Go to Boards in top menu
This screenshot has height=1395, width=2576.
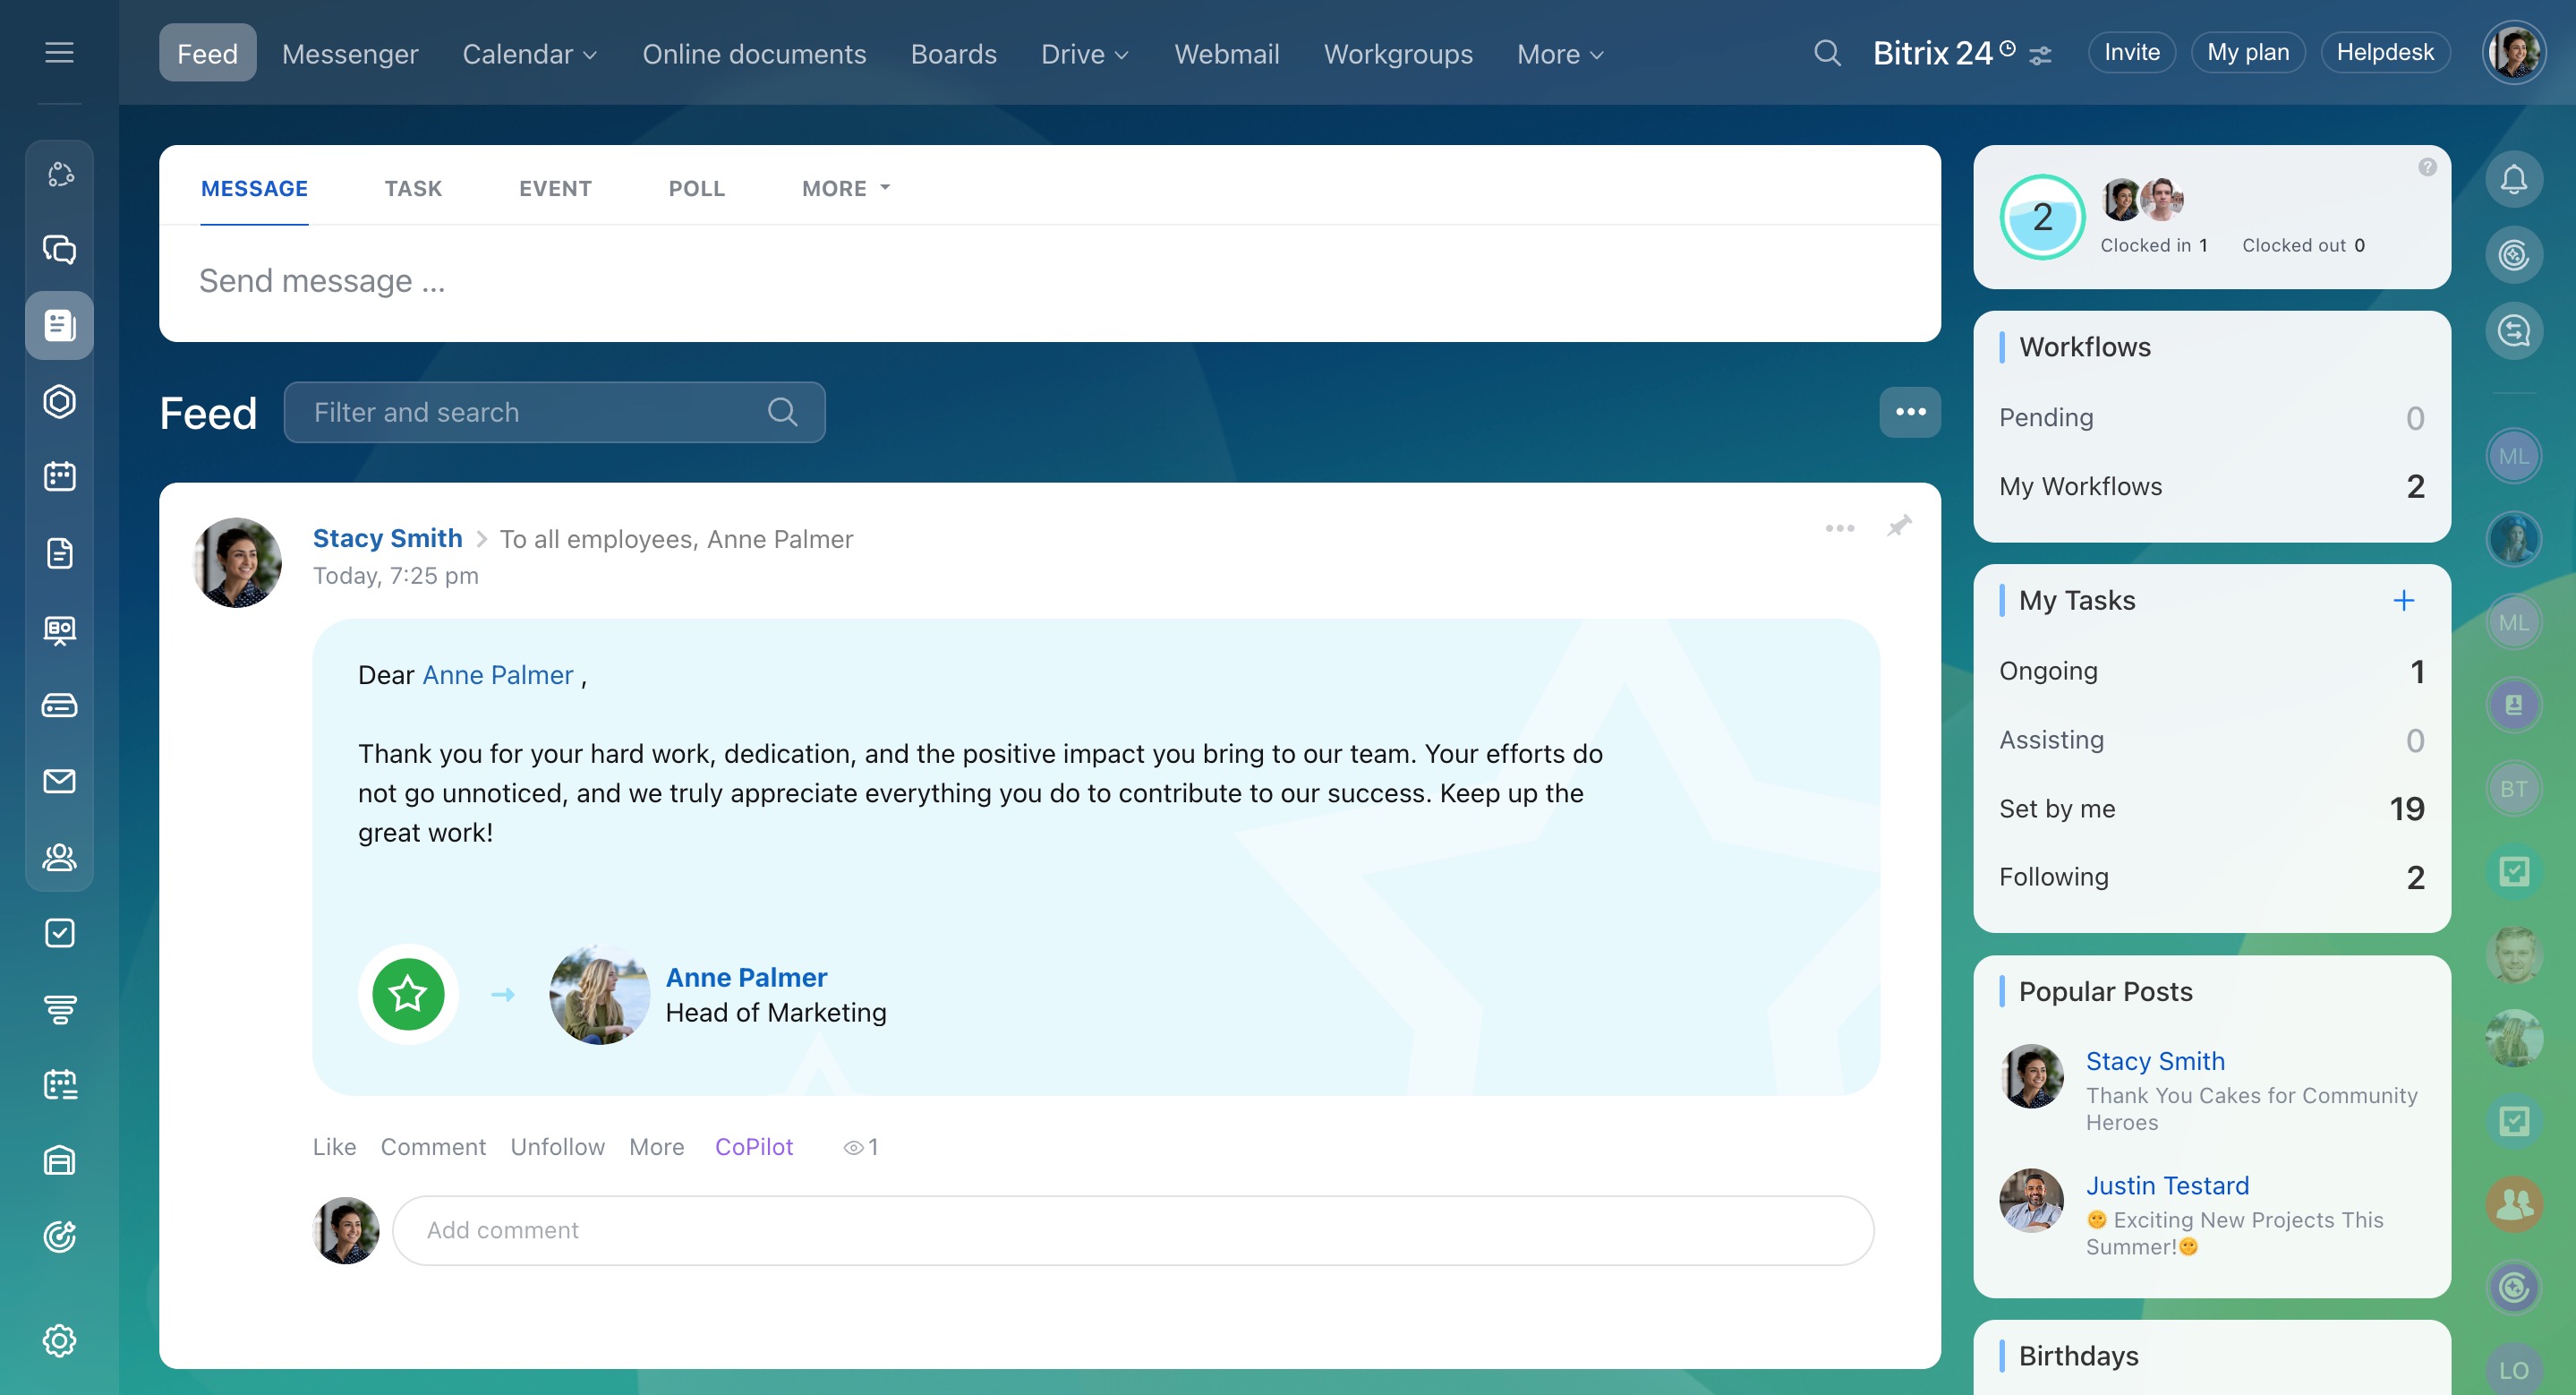[x=953, y=54]
